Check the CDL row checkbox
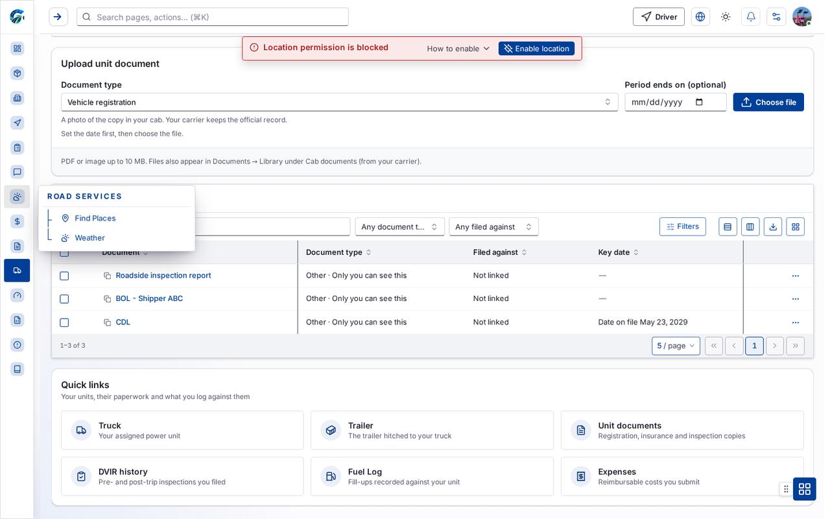This screenshot has height=519, width=830. click(64, 322)
